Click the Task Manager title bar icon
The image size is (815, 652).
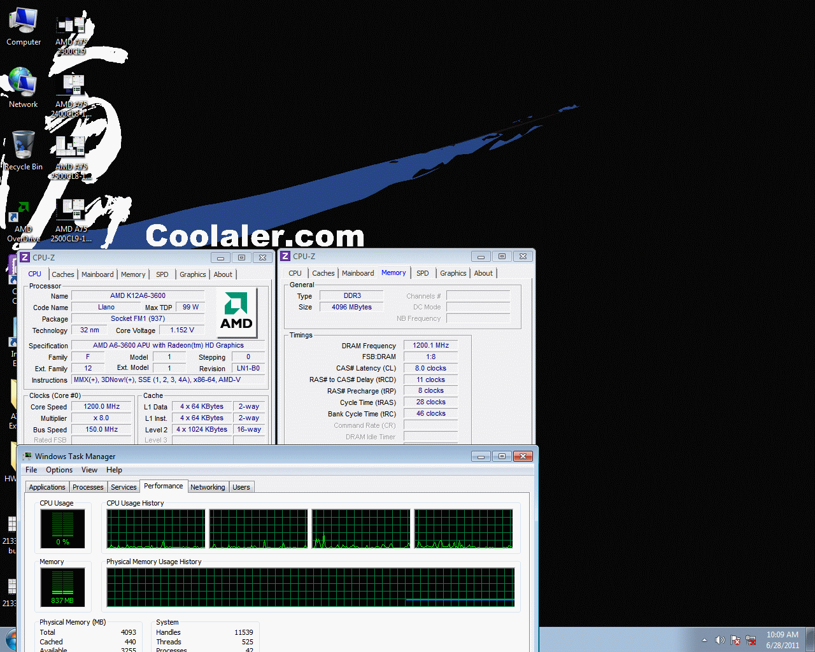27,456
